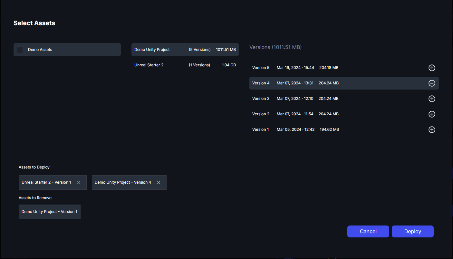Select the Version 4 row label

click(261, 83)
